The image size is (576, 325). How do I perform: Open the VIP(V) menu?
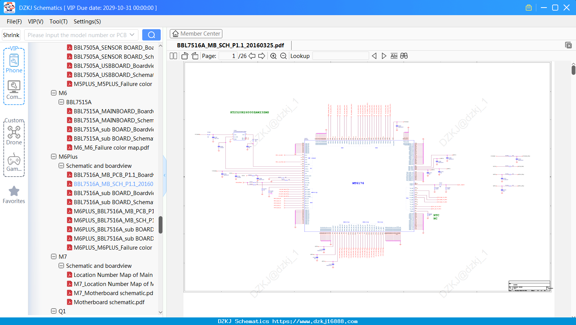point(36,22)
